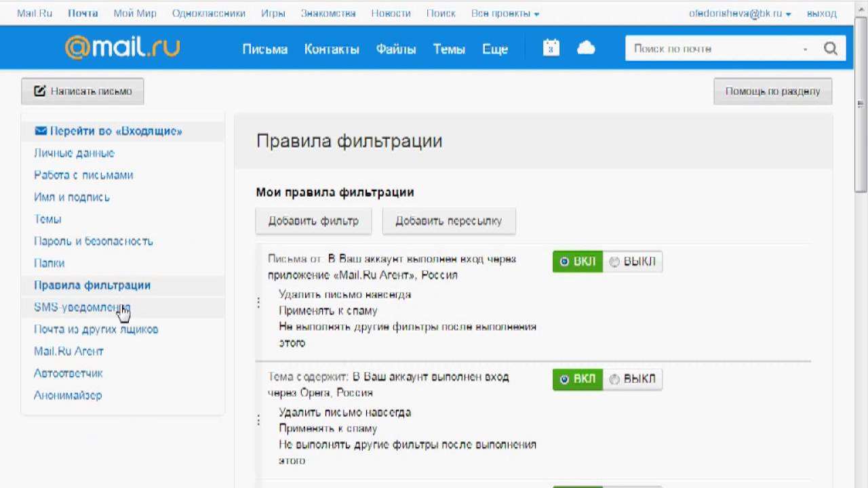The width and height of the screenshot is (868, 488).
Task: Click Почта in top bar
Action: [x=83, y=14]
